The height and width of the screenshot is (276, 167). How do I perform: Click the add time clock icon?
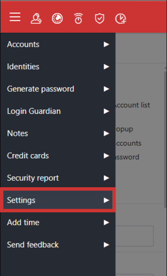click(x=121, y=19)
